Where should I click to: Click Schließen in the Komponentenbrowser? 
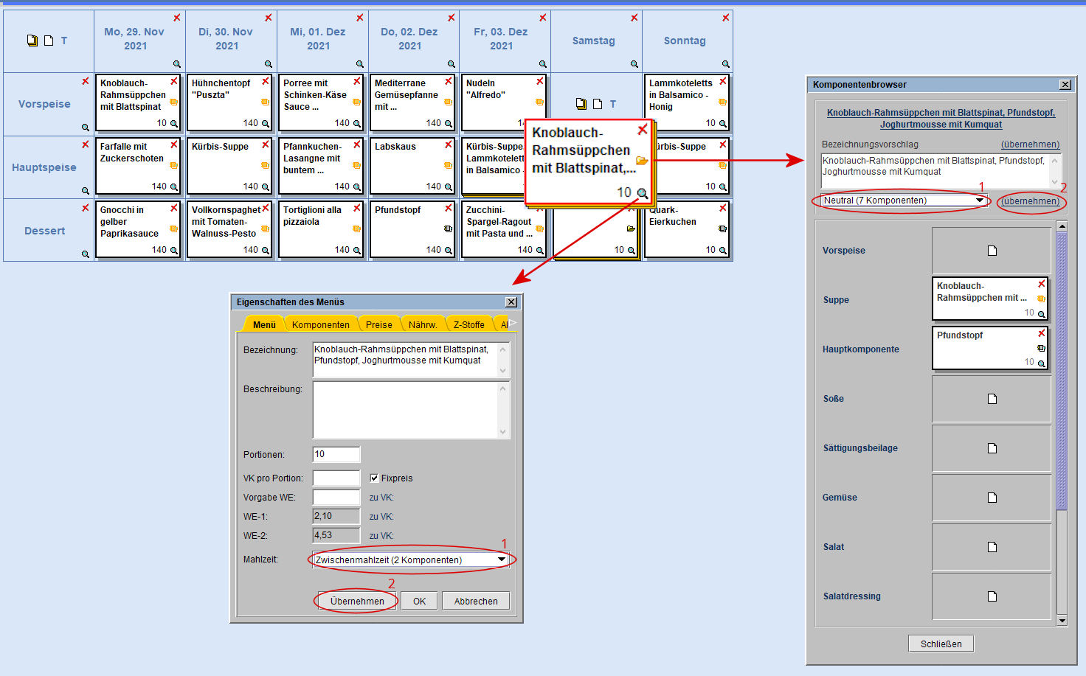941,644
